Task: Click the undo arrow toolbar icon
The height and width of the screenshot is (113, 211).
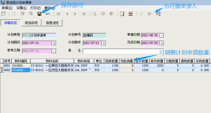Action: click(x=48, y=14)
